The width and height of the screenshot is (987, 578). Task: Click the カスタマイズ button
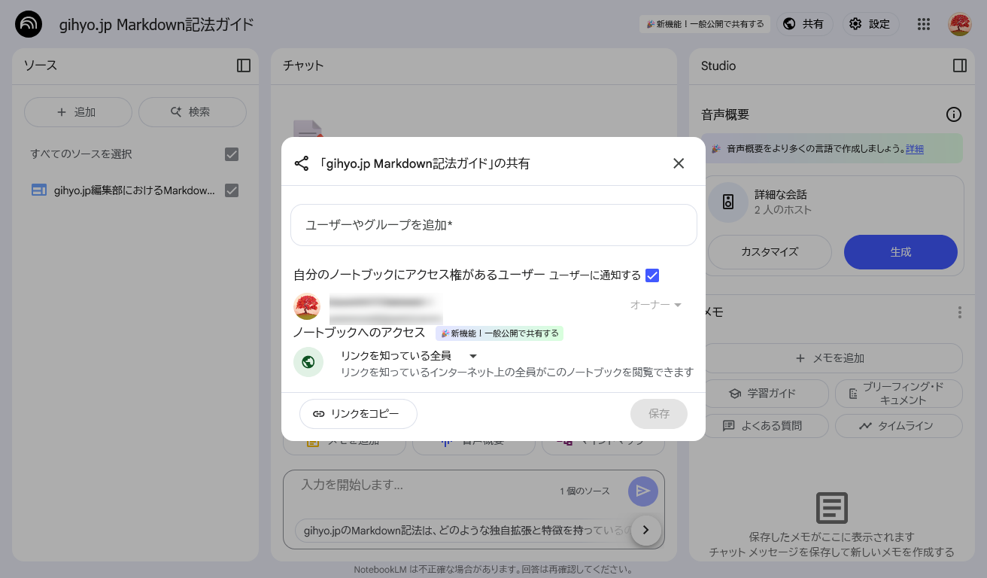click(770, 252)
